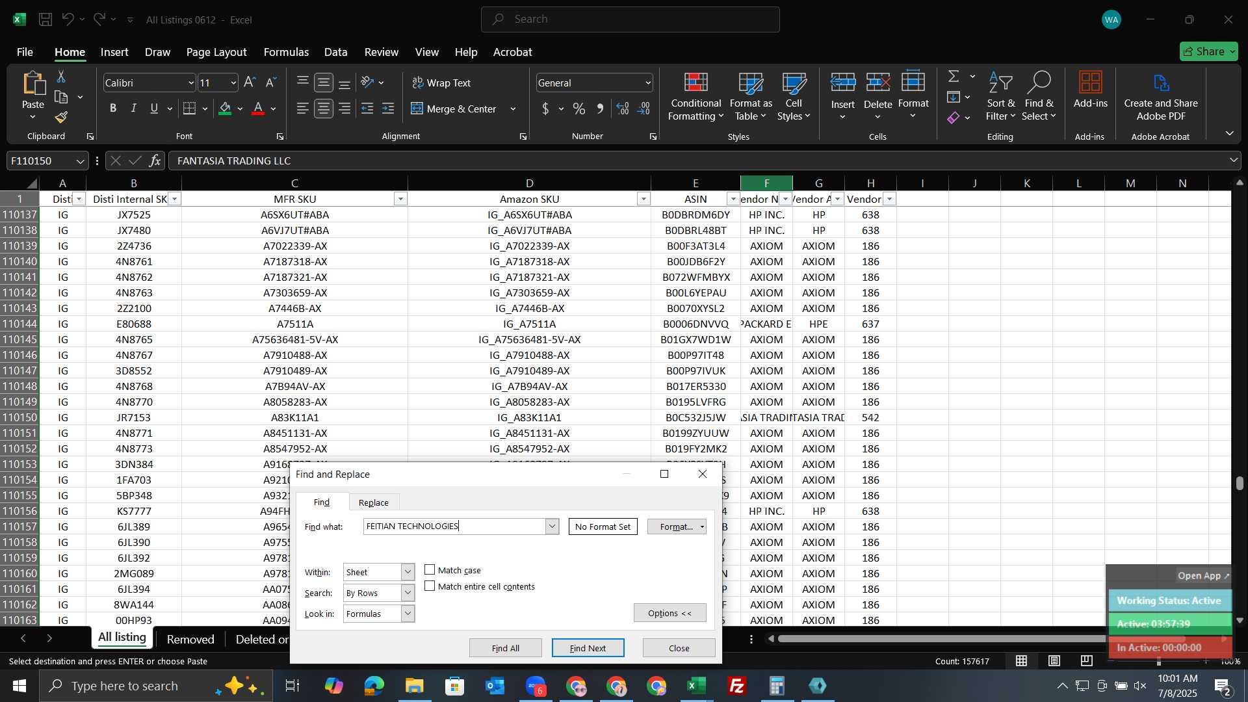
Task: Open MFR SKU column filter dropdown
Action: coord(400,199)
